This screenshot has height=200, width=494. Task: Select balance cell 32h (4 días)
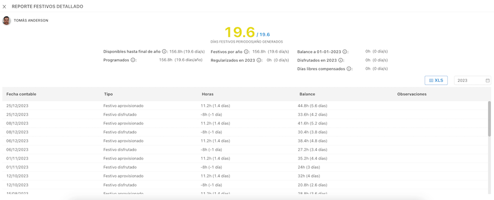click(x=310, y=176)
